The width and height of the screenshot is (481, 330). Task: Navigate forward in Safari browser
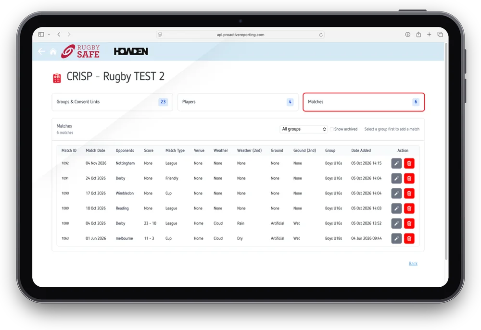(x=69, y=34)
